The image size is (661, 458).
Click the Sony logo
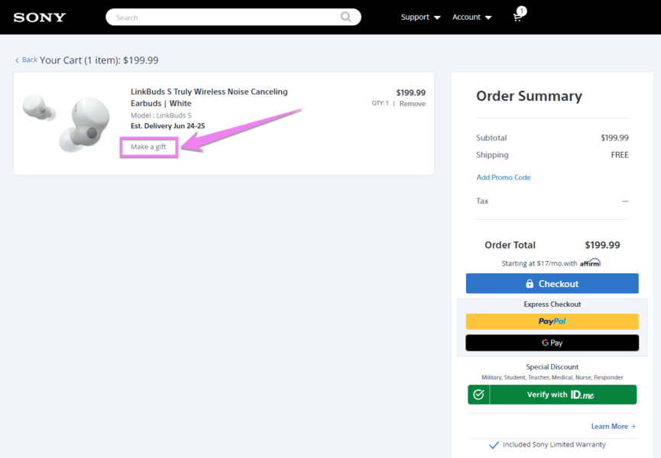tap(39, 17)
